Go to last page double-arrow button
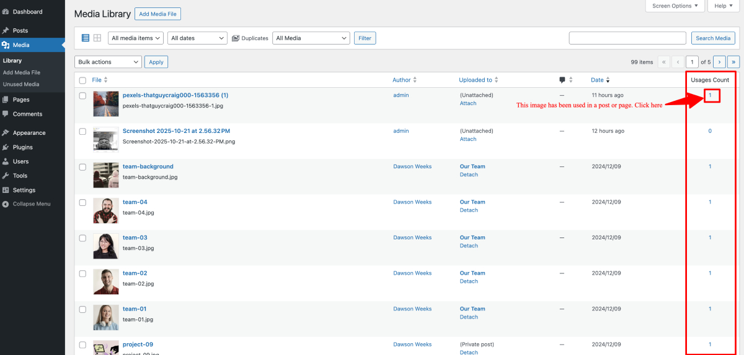The height and width of the screenshot is (355, 744). coord(733,62)
